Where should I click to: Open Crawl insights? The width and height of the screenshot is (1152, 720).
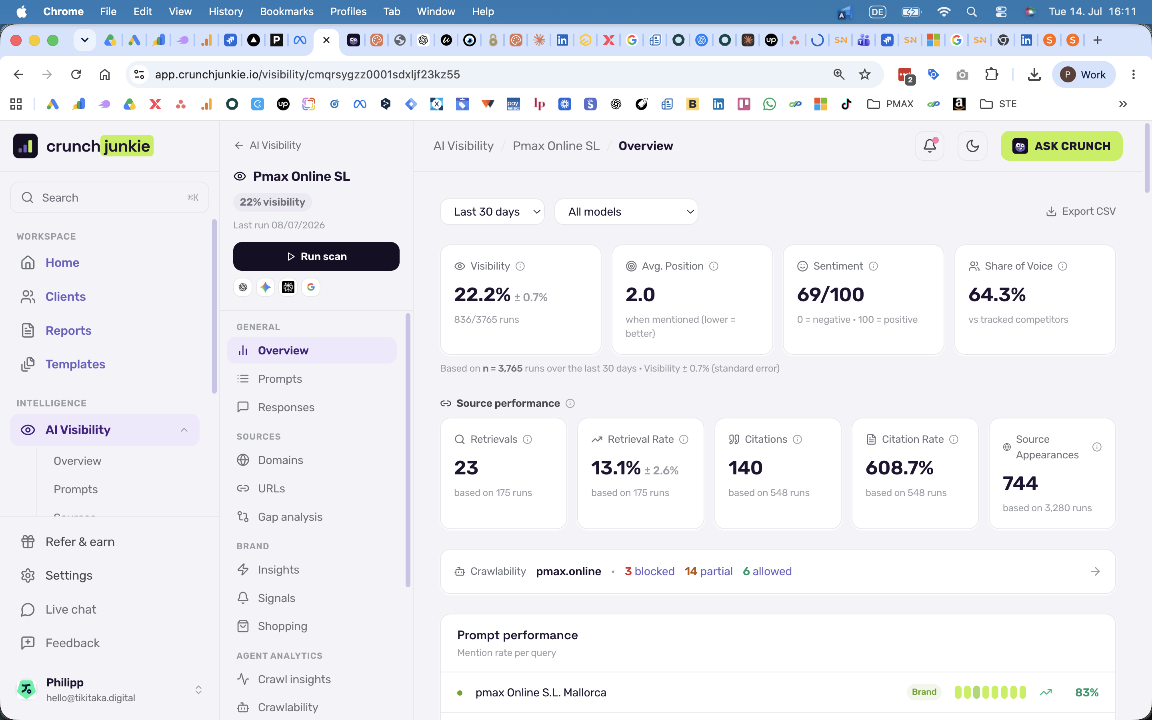point(312,679)
